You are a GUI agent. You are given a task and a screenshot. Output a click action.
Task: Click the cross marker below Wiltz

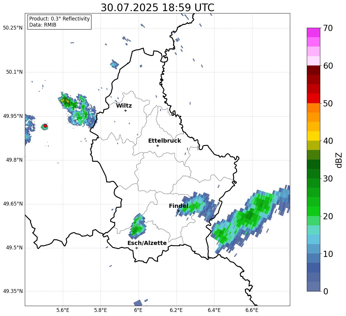pos(126,110)
